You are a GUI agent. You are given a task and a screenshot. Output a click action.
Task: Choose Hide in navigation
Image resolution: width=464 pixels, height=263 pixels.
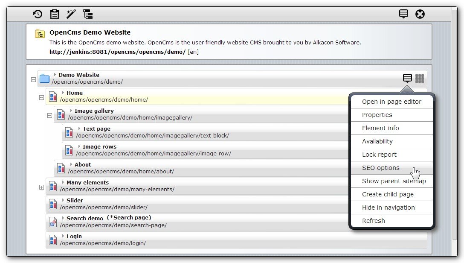tap(392, 207)
